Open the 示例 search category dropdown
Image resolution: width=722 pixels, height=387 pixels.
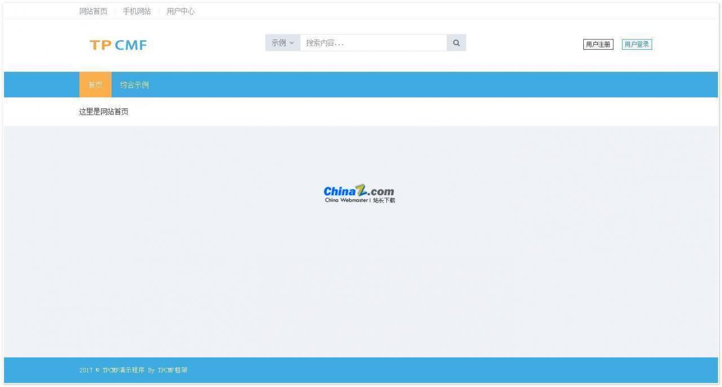point(283,43)
